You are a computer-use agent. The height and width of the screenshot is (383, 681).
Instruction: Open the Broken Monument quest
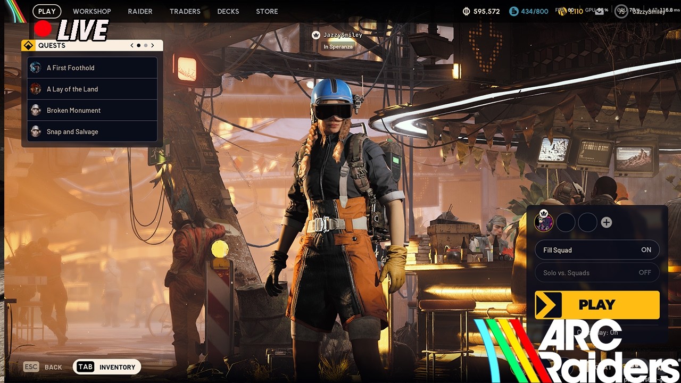92,110
